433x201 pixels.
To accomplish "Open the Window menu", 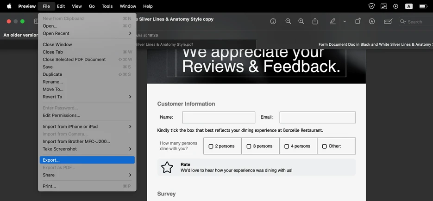I will pos(128,6).
